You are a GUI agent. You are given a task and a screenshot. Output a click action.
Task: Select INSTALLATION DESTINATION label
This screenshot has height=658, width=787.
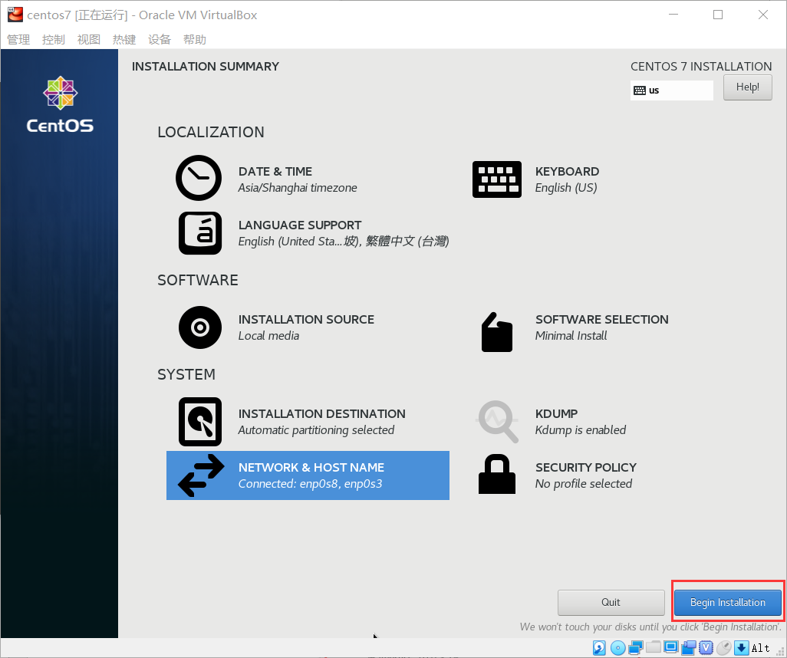[321, 414]
